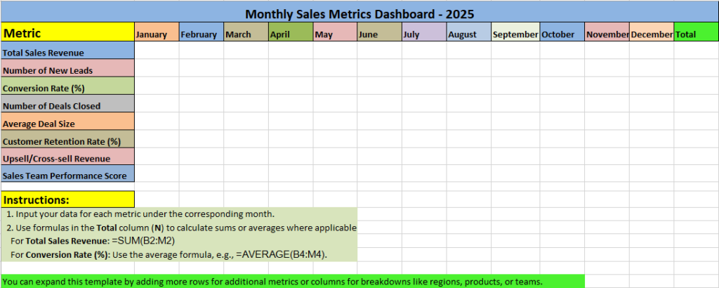Click the Number of New Leads label
The height and width of the screenshot is (288, 719).
67,70
